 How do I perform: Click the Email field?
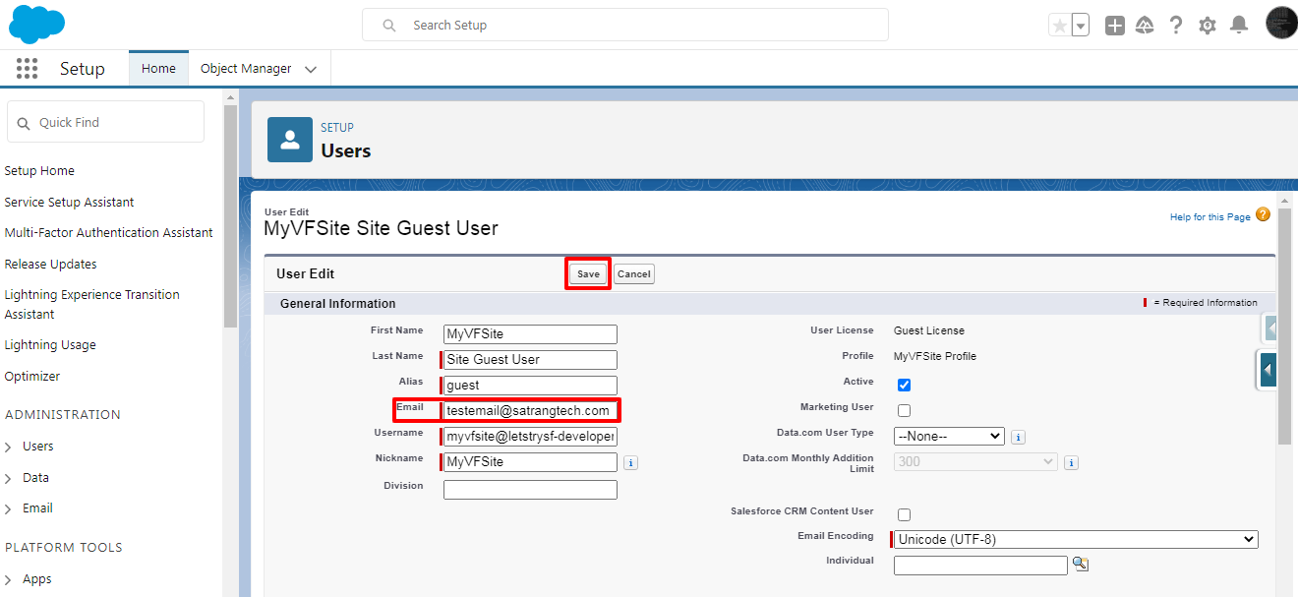(530, 410)
